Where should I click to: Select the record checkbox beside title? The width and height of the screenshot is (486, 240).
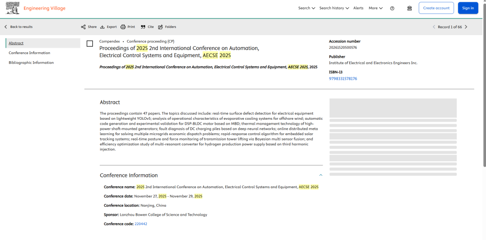90,44
